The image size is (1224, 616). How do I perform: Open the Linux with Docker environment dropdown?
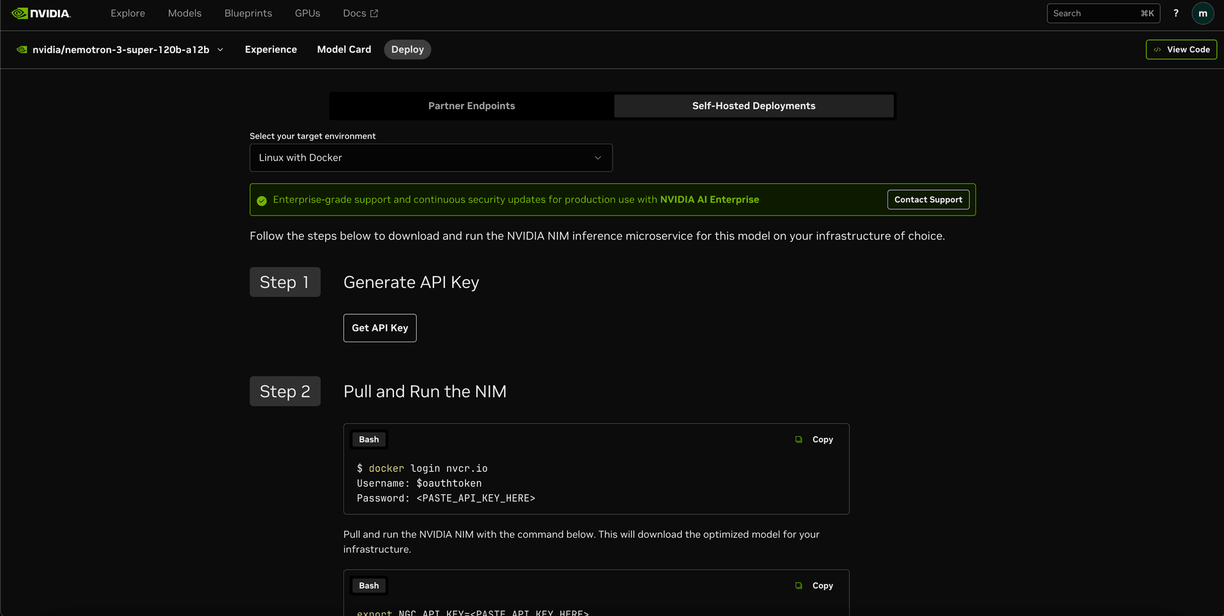click(x=431, y=158)
